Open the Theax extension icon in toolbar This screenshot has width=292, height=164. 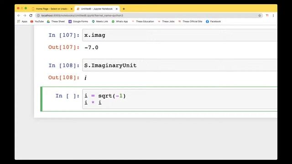[x=267, y=15]
